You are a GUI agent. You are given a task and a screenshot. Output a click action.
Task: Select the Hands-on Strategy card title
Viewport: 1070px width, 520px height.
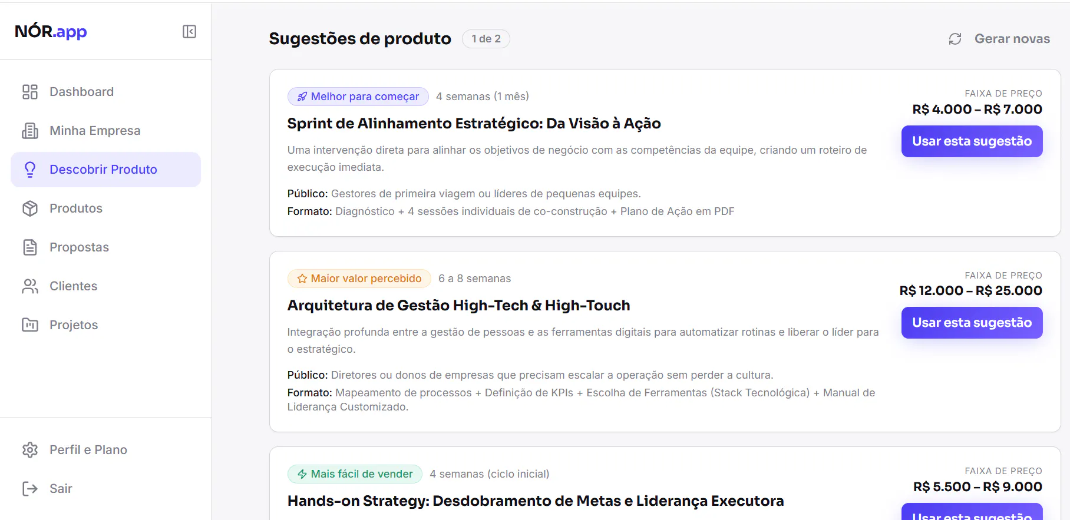pos(536,501)
